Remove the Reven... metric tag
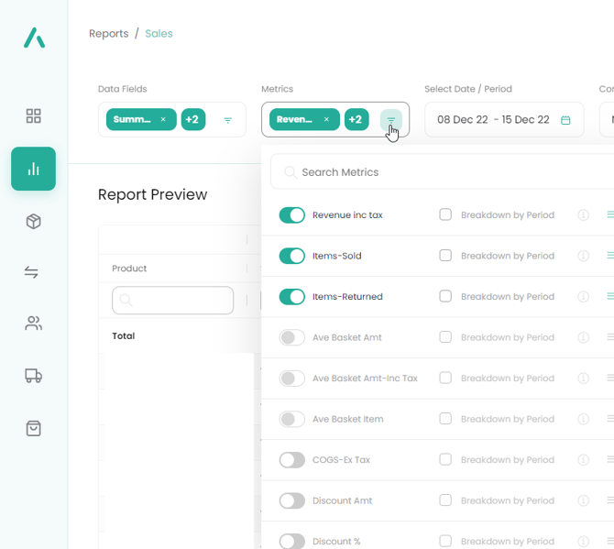 (326, 120)
